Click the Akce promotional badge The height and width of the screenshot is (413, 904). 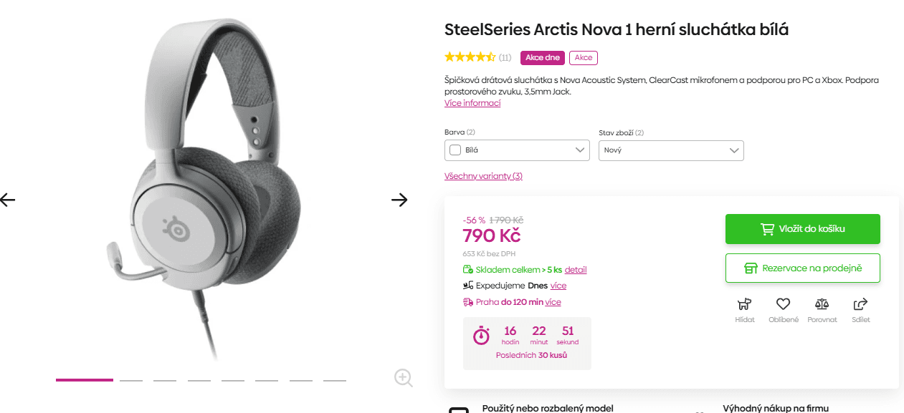click(x=583, y=57)
